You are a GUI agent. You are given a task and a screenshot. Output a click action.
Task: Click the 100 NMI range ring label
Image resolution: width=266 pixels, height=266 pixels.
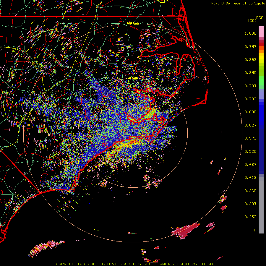coord(133,23)
